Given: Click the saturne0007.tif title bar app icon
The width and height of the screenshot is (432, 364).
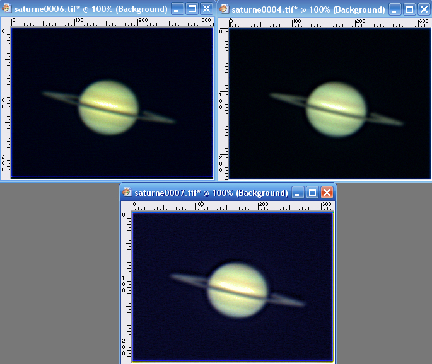Looking at the screenshot, I should [127, 192].
